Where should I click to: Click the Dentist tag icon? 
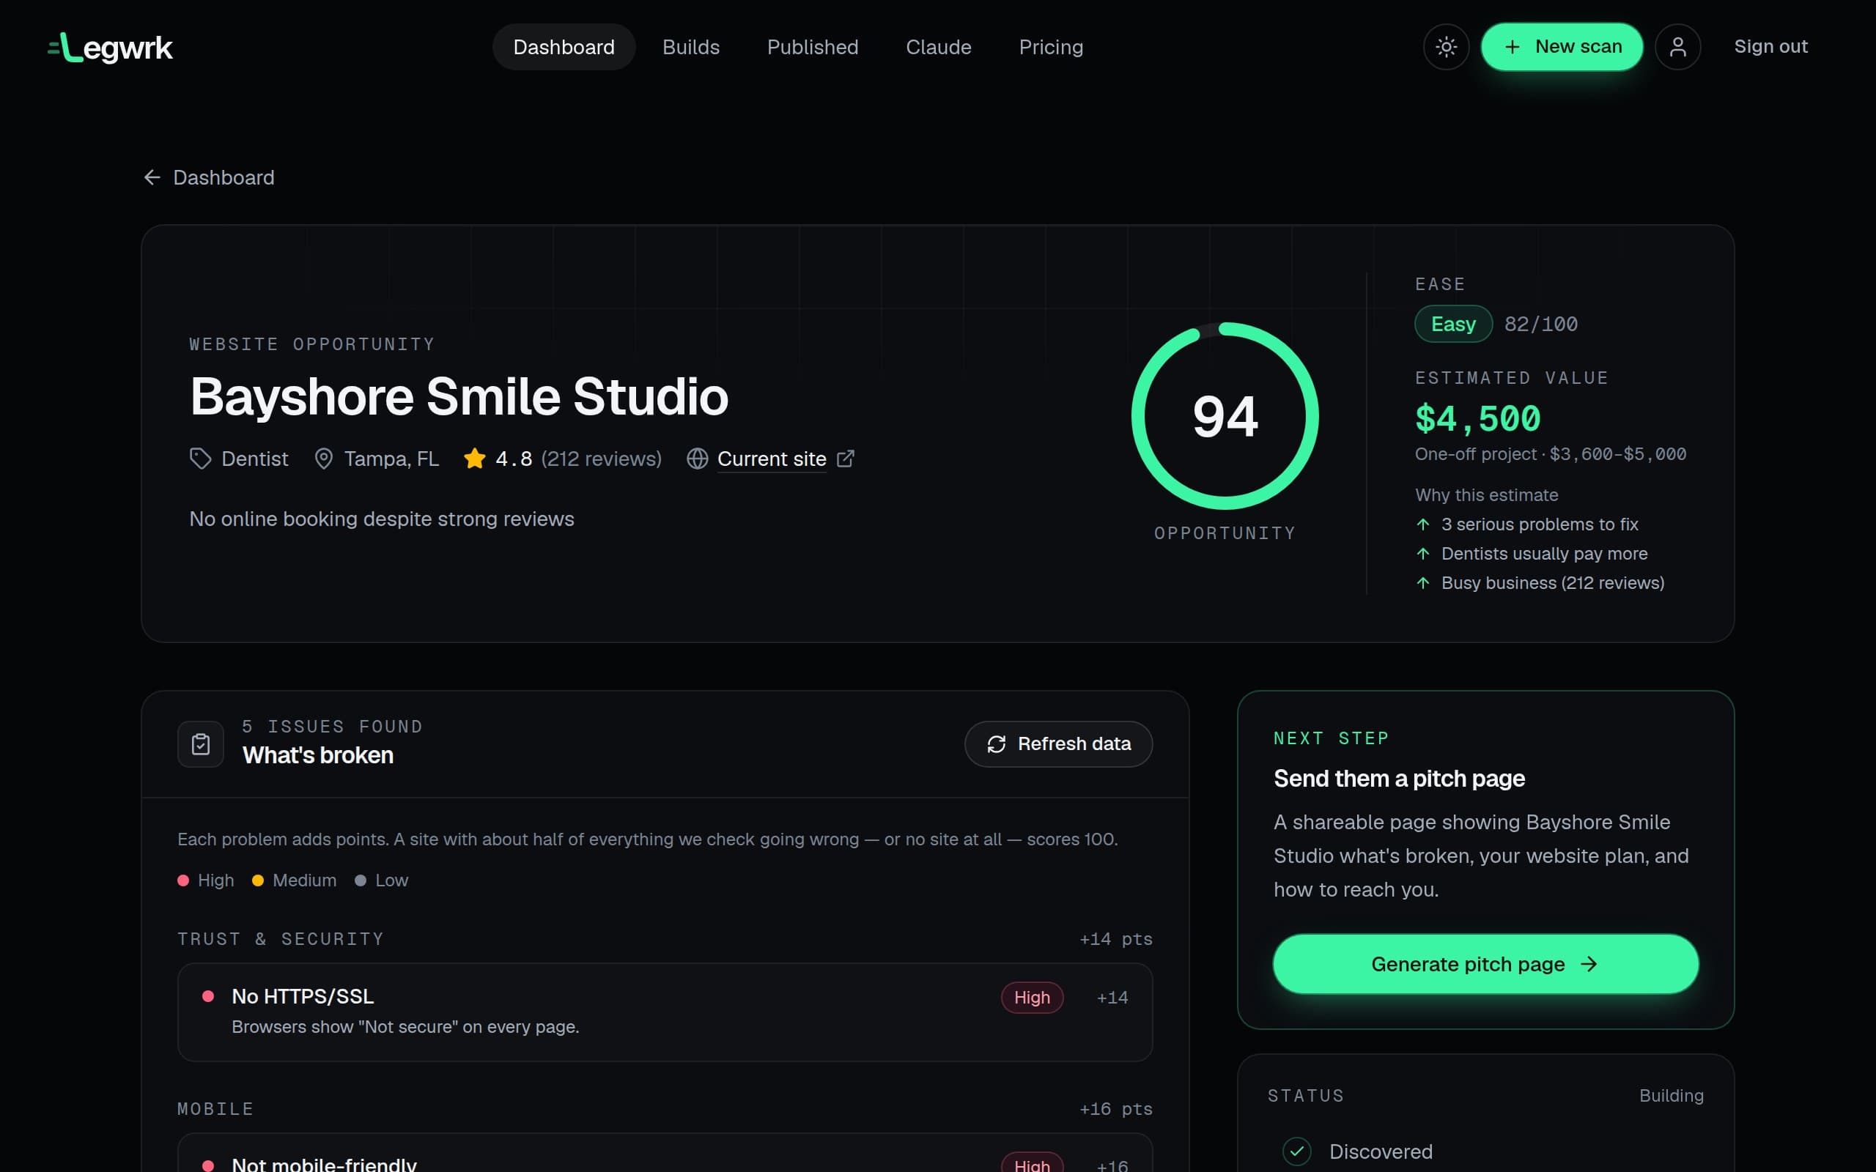click(200, 459)
